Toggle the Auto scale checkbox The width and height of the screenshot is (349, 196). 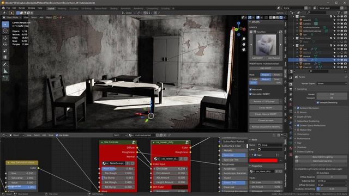(250, 89)
